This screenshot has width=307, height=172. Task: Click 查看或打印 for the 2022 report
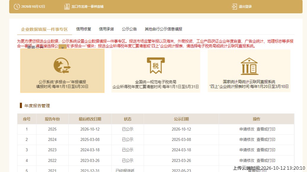click(x=266, y=160)
